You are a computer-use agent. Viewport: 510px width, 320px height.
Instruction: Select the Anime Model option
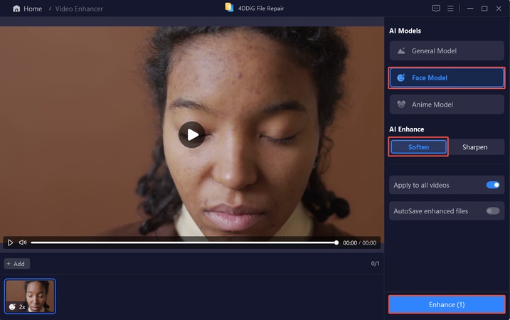pyautogui.click(x=447, y=105)
